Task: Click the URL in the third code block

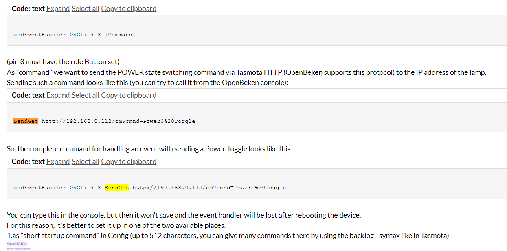Action: tap(209, 188)
